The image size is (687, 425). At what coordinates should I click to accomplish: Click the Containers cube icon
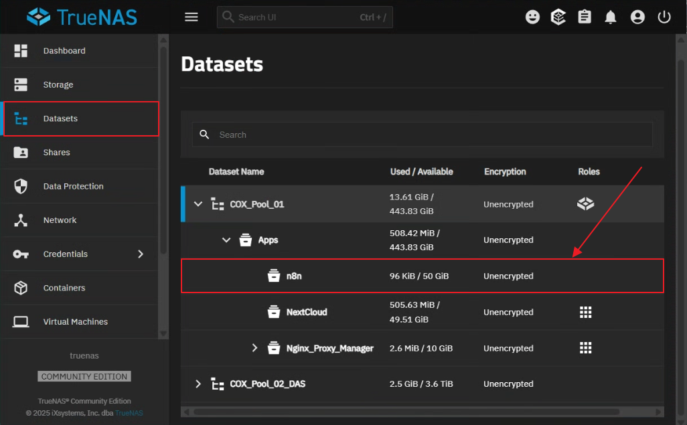coord(21,288)
